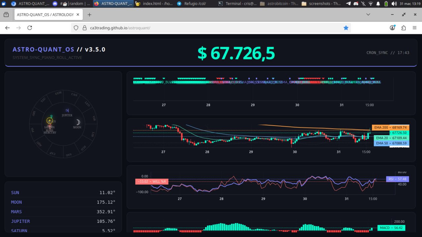Open the volume speaker tray icon

[394, 4]
